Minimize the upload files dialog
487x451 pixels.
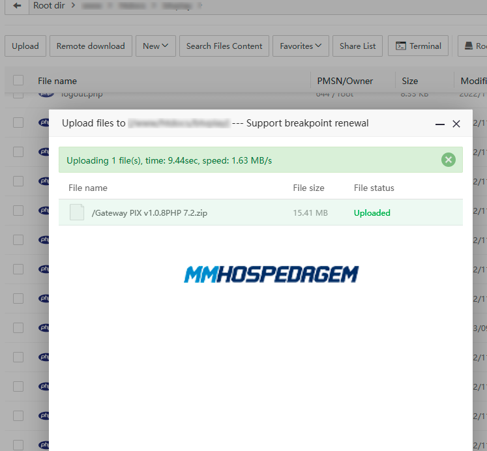point(440,124)
